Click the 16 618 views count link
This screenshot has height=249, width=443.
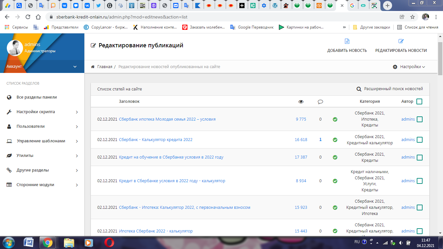[x=301, y=140]
